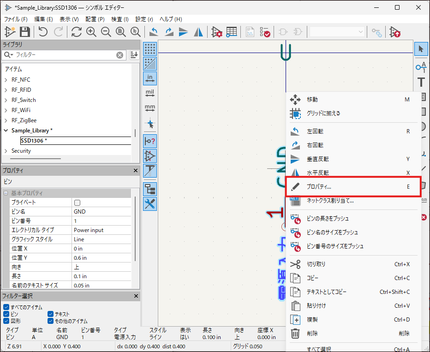Expand the RF_WiFi library

6,110
